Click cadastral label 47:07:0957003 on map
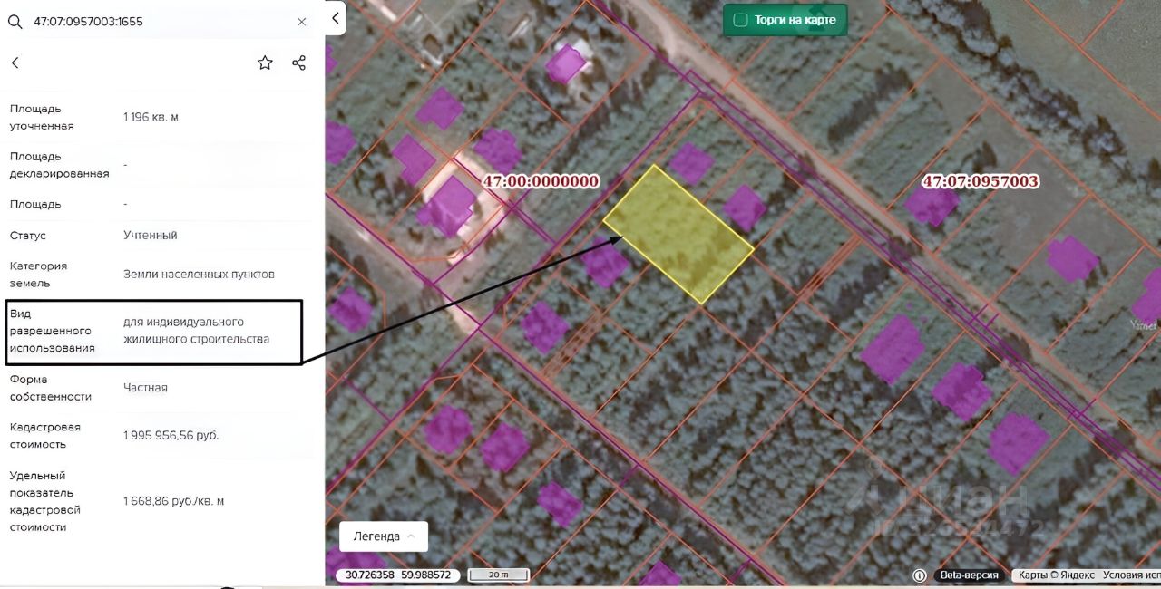 point(980,181)
